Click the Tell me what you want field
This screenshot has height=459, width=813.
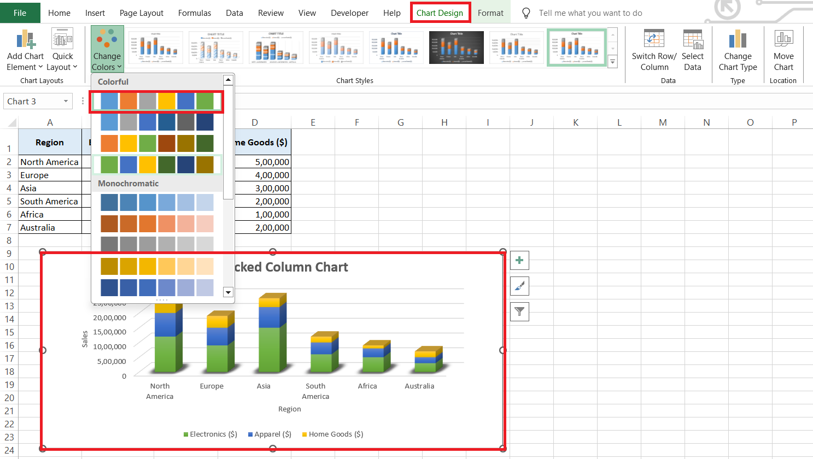[x=590, y=13]
